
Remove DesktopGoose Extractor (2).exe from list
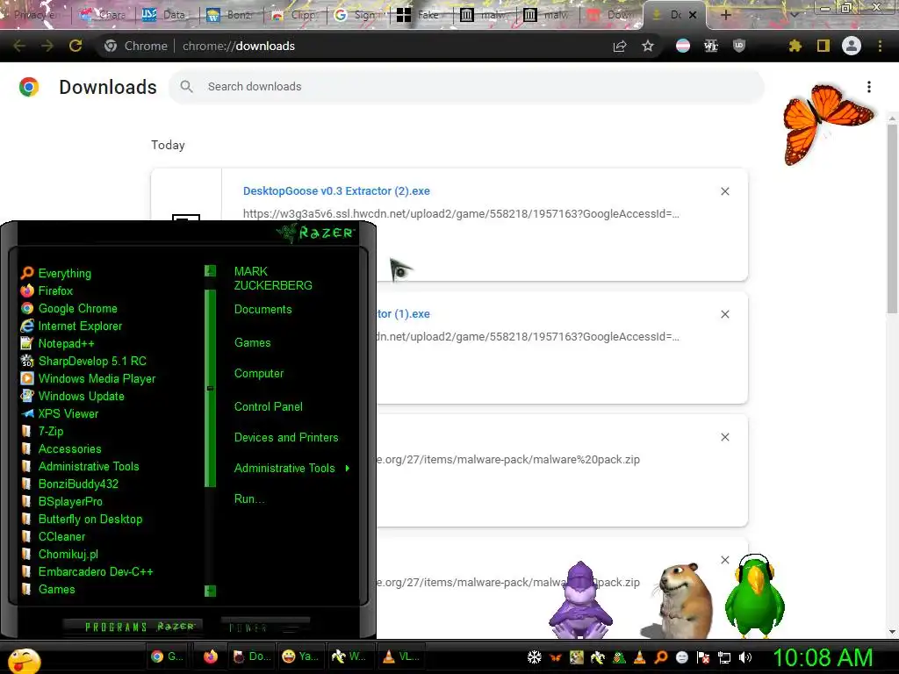click(724, 191)
